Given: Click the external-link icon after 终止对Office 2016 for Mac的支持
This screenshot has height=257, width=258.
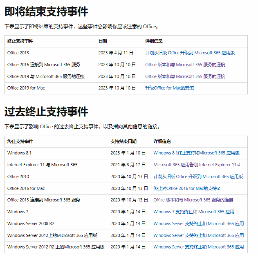Looking at the screenshot, I should point(219,189).
